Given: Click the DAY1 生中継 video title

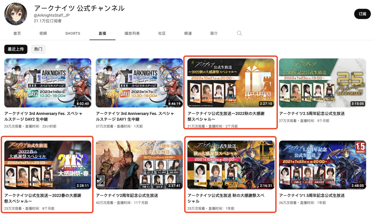Looking at the screenshot, I should (x=135, y=116).
